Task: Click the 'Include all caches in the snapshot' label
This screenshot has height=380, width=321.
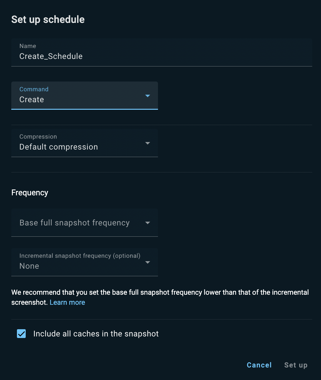Action: (x=96, y=334)
